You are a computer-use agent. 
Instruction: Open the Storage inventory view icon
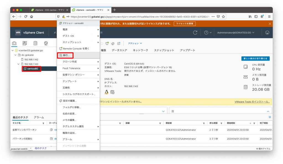pos(35,43)
